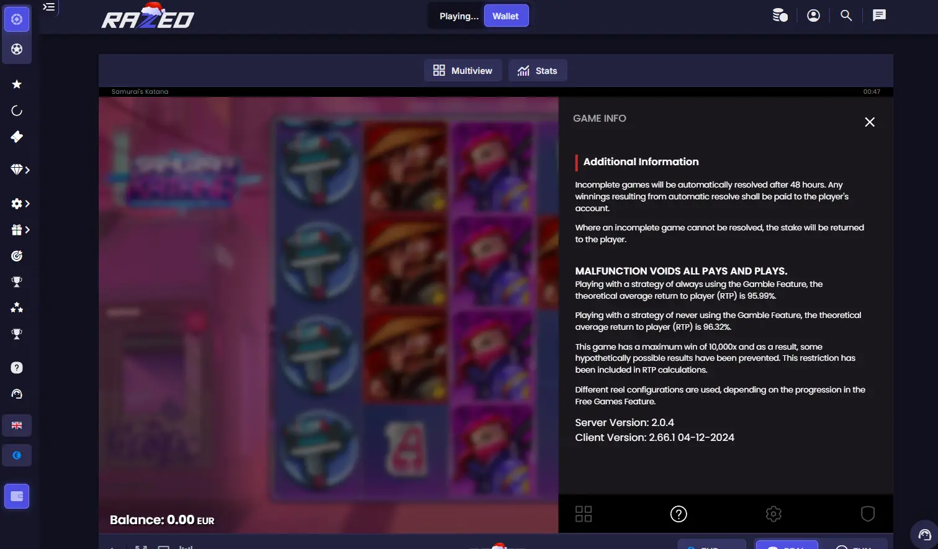Collapse the sidebar with the menu toggle icon

[x=48, y=7]
